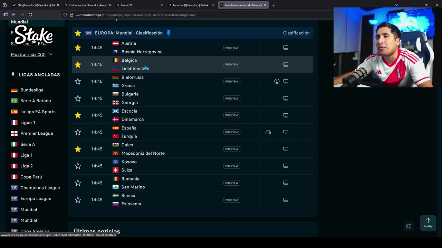Open PREVIEW for Suecia vs Eslovenia
This screenshot has height=248, width=442.
tap(232, 199)
